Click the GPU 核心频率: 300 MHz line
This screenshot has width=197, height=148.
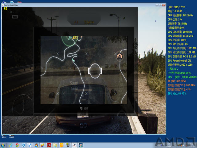[x=180, y=32]
